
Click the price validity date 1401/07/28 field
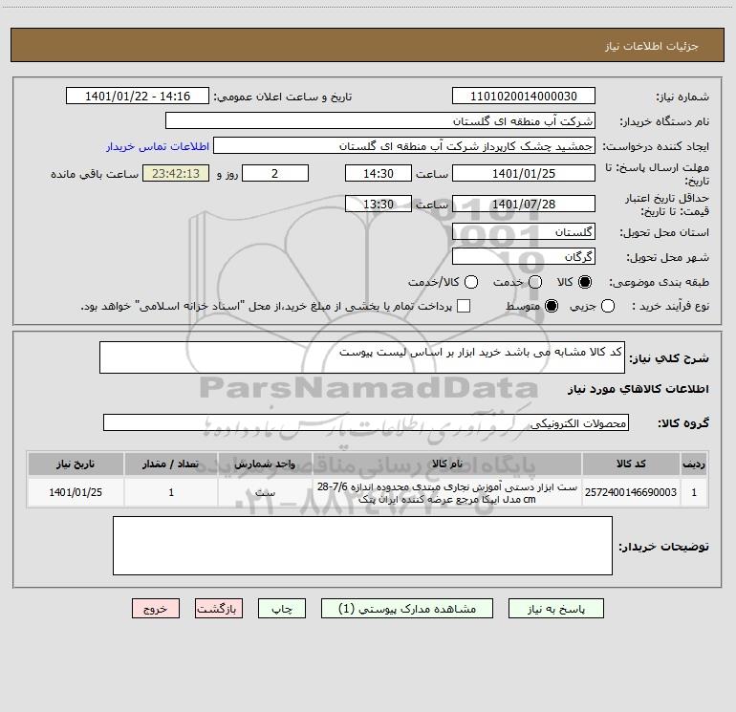pos(524,204)
